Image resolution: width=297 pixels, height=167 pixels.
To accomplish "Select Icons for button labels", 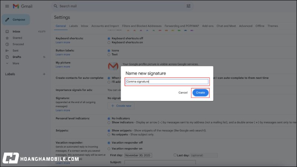I will click(x=109, y=50).
